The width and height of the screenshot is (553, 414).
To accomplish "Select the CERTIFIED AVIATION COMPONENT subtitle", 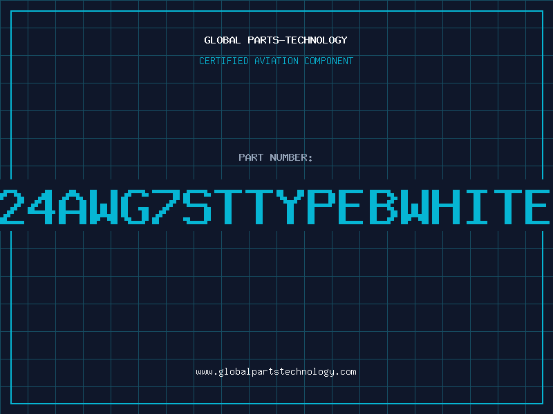I will pyautogui.click(x=276, y=61).
